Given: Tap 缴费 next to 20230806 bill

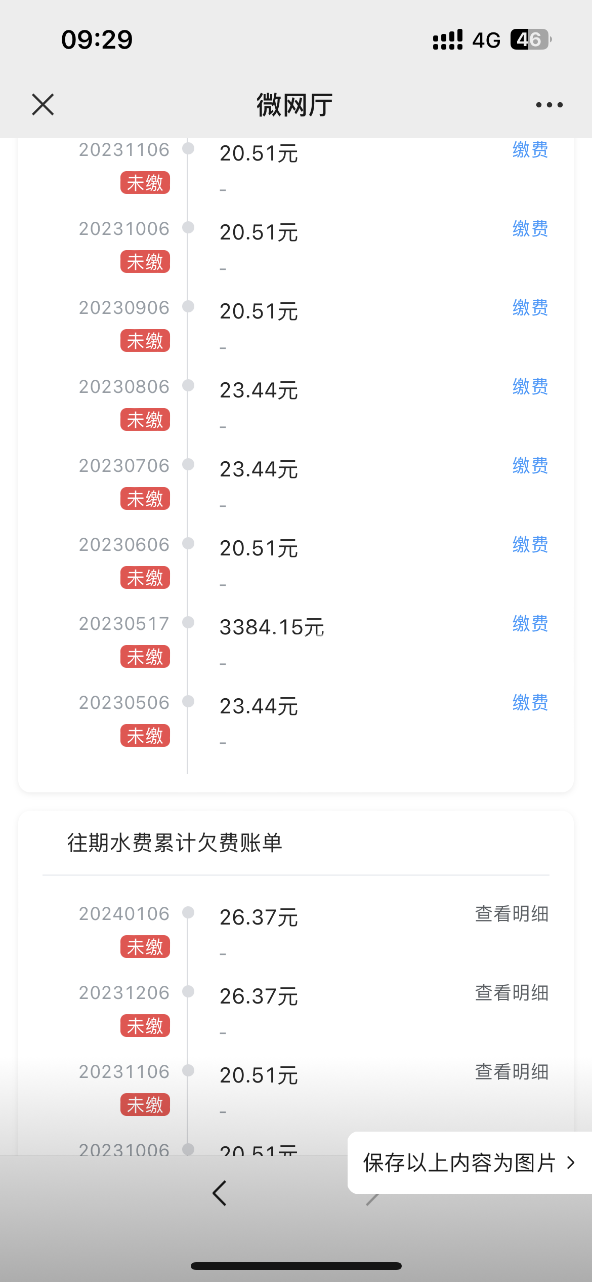Looking at the screenshot, I should [530, 387].
